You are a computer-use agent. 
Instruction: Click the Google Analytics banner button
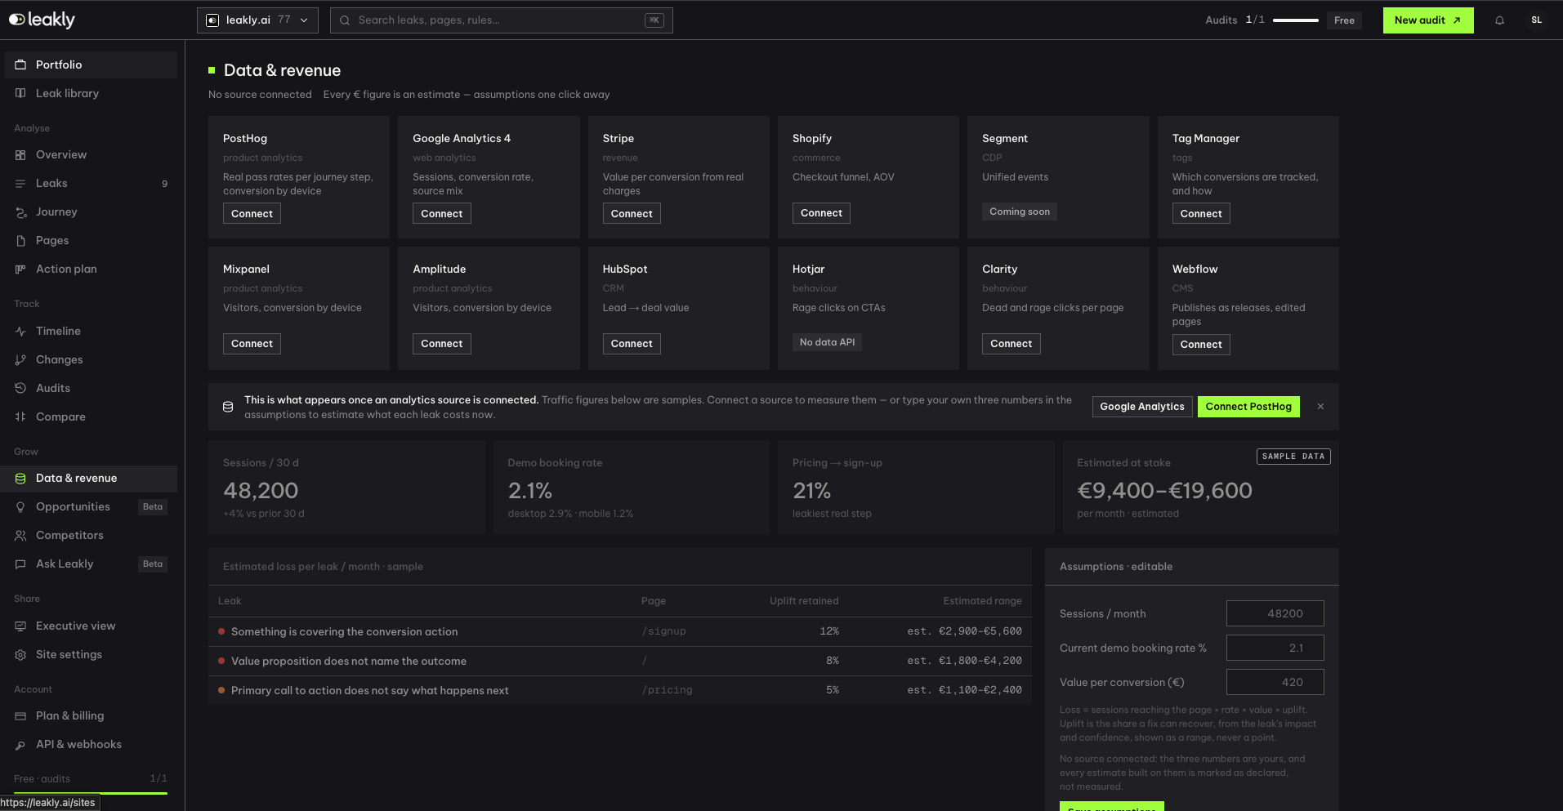pyautogui.click(x=1142, y=407)
